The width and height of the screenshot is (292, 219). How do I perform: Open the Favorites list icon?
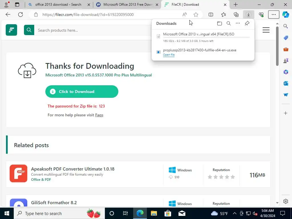[224, 15]
